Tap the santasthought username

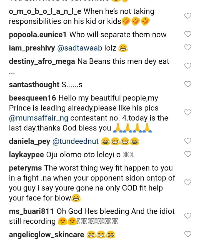pos(34,85)
